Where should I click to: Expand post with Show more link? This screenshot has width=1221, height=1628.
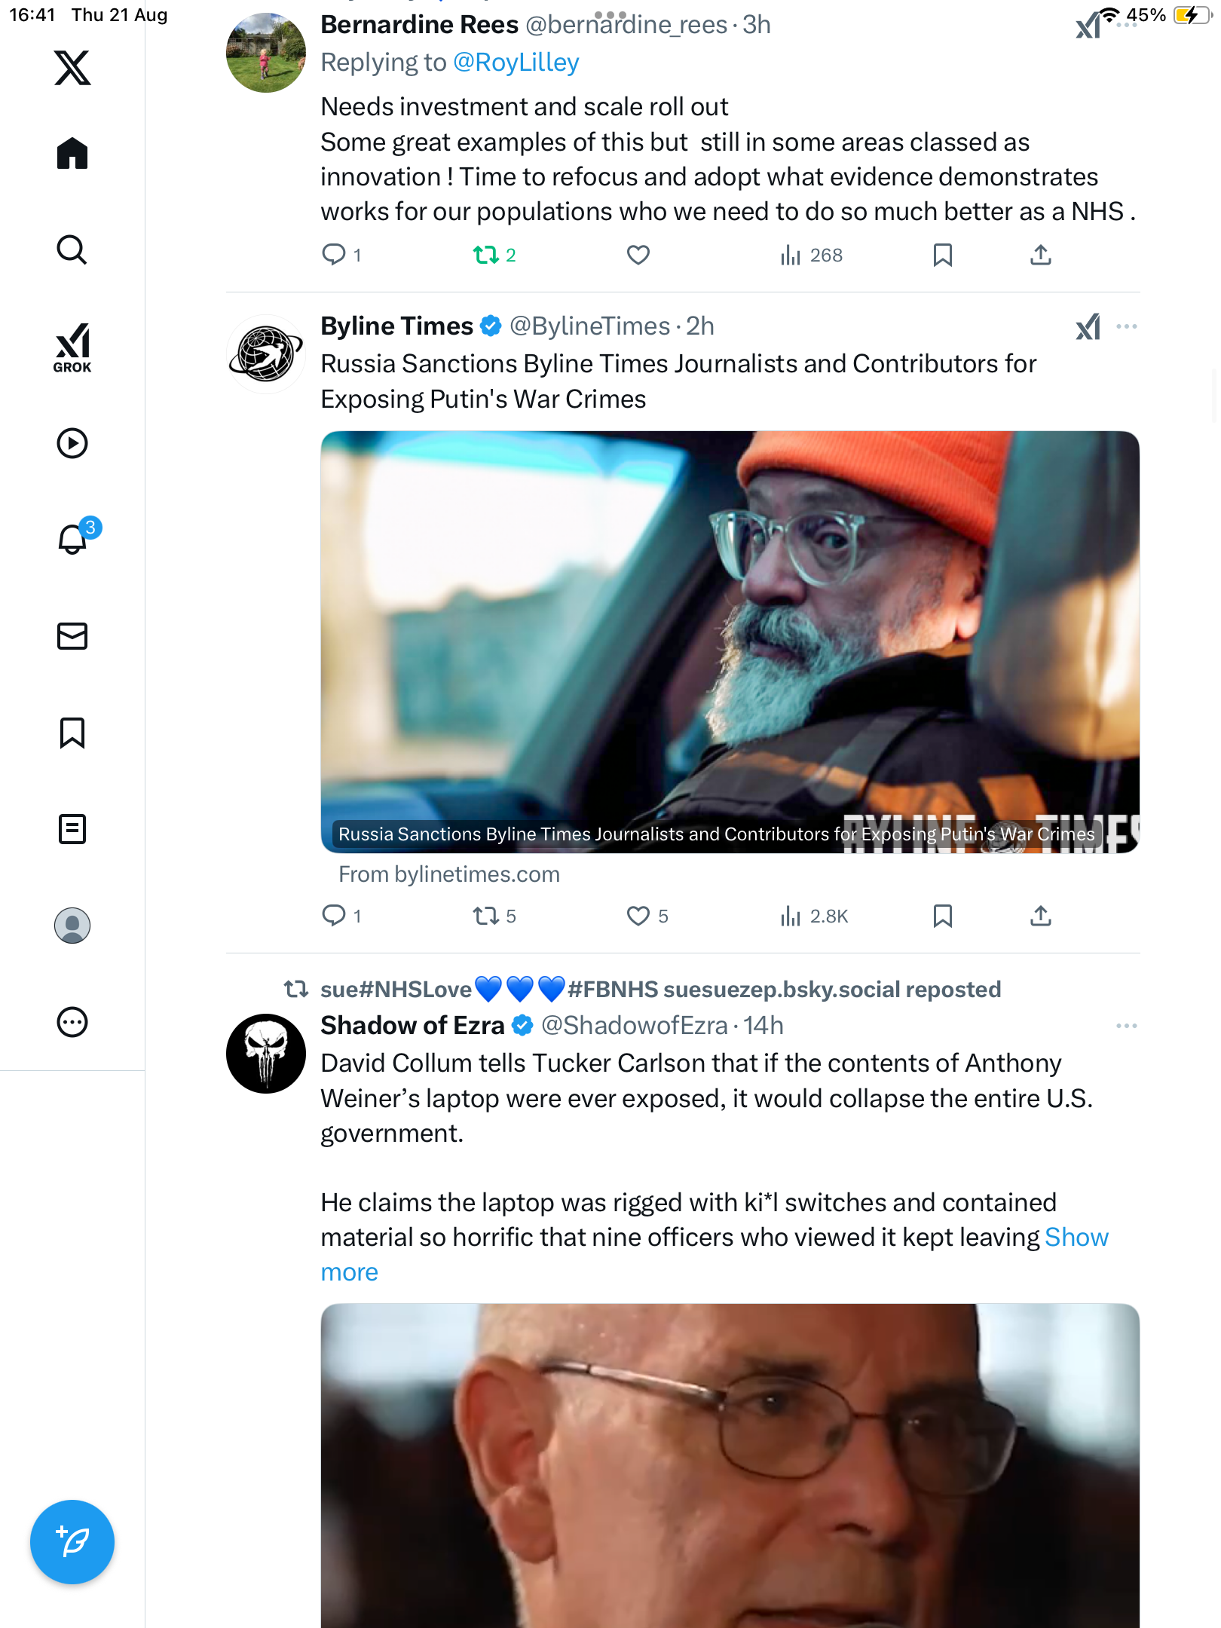[x=1076, y=1238]
